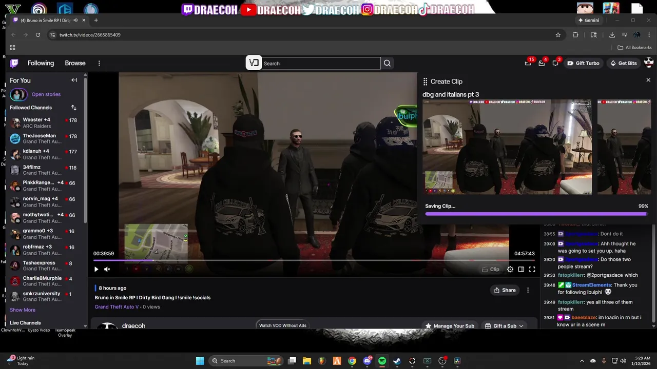Sort the Followed Channels list
This screenshot has width=657, height=369.
tap(74, 108)
